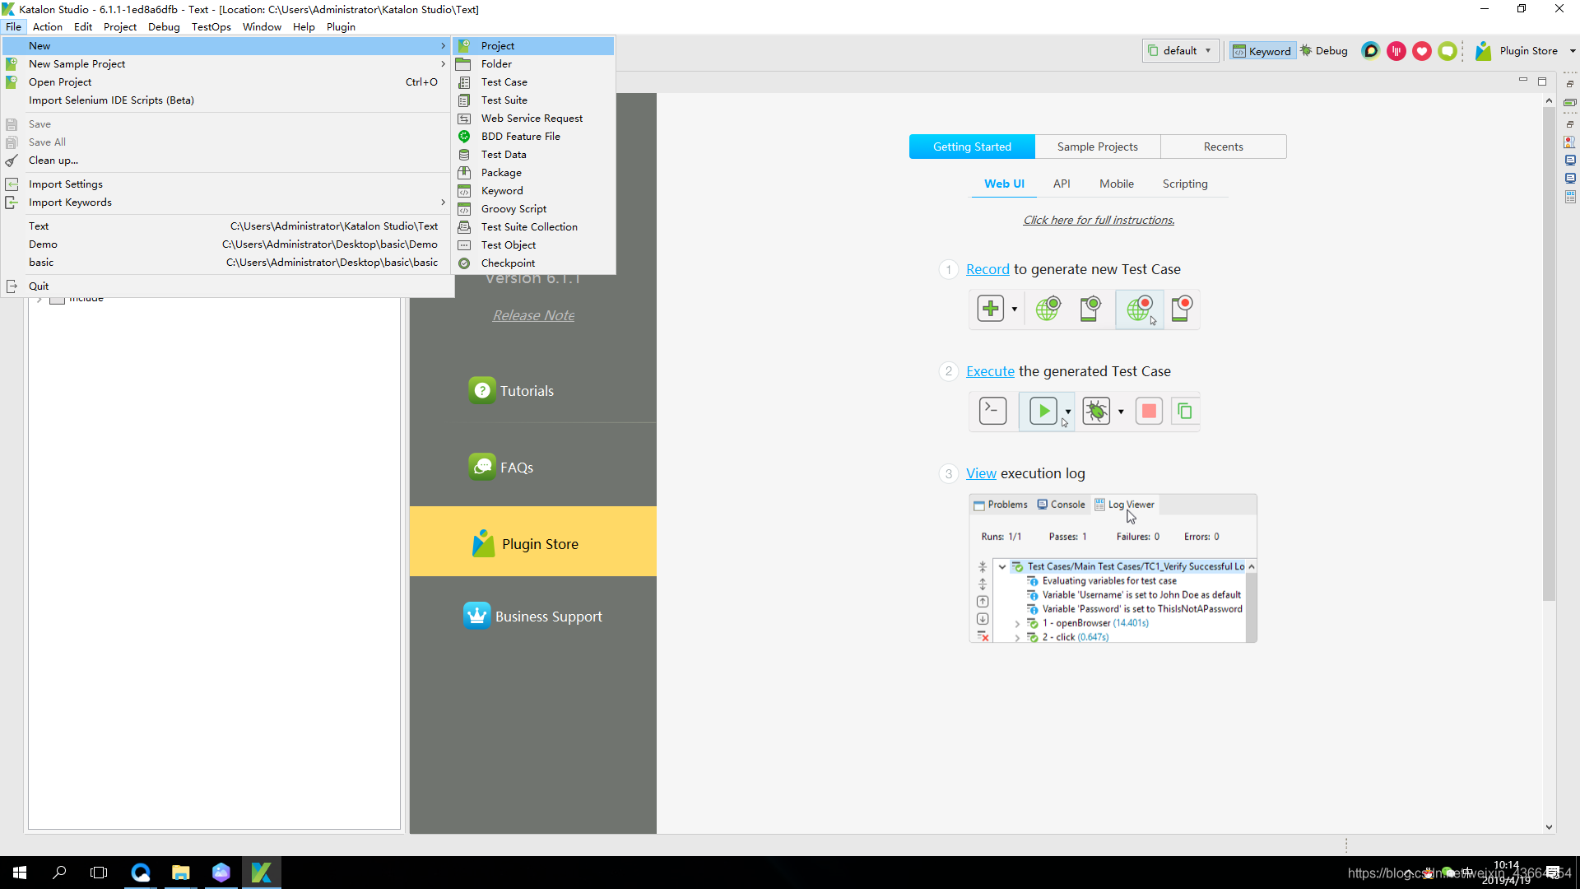Click the Spy Web globe icon
Image resolution: width=1580 pixels, height=889 pixels.
(1048, 309)
